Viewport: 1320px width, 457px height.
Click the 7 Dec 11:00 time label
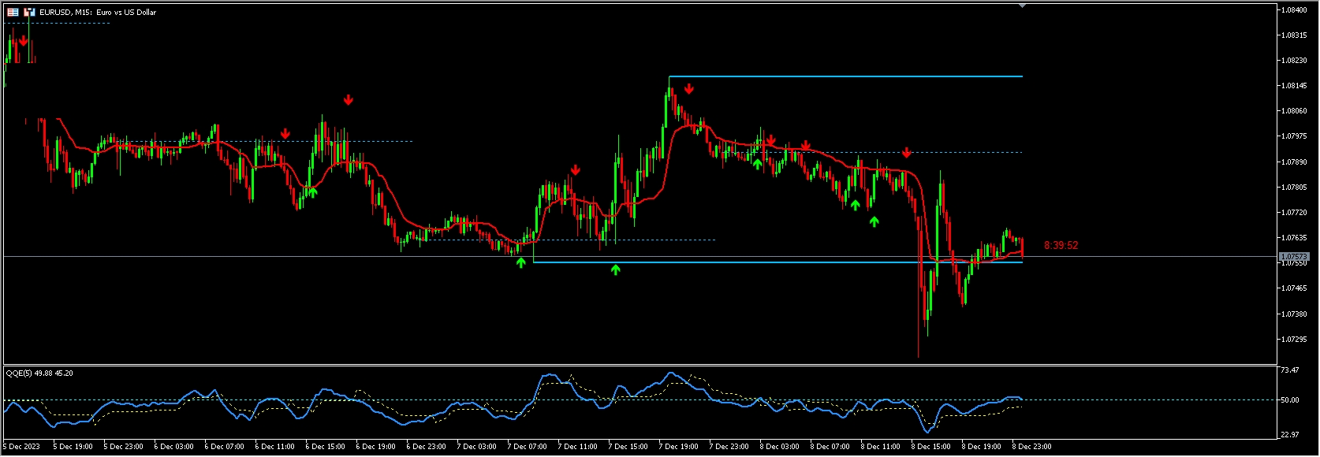click(x=578, y=447)
